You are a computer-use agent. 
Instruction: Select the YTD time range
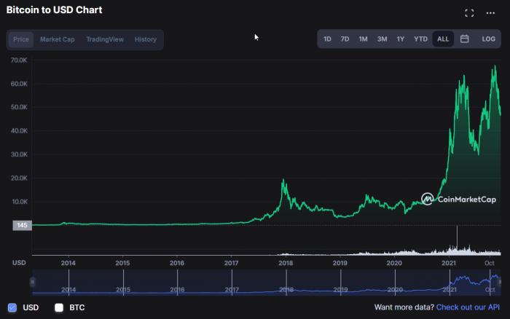(420, 39)
